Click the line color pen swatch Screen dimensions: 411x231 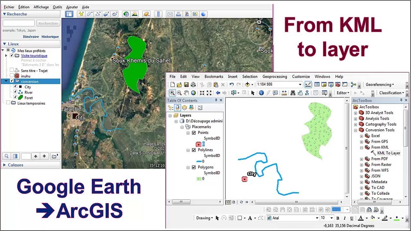(x=385, y=218)
